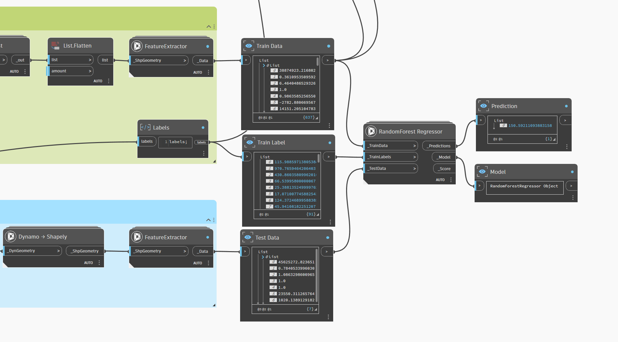Viewport: 618px width, 342px height.
Task: Click the {637} item count in Train Data
Action: click(309, 117)
